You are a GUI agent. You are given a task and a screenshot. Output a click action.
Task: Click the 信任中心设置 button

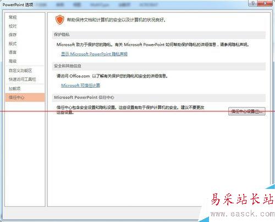[247, 111]
